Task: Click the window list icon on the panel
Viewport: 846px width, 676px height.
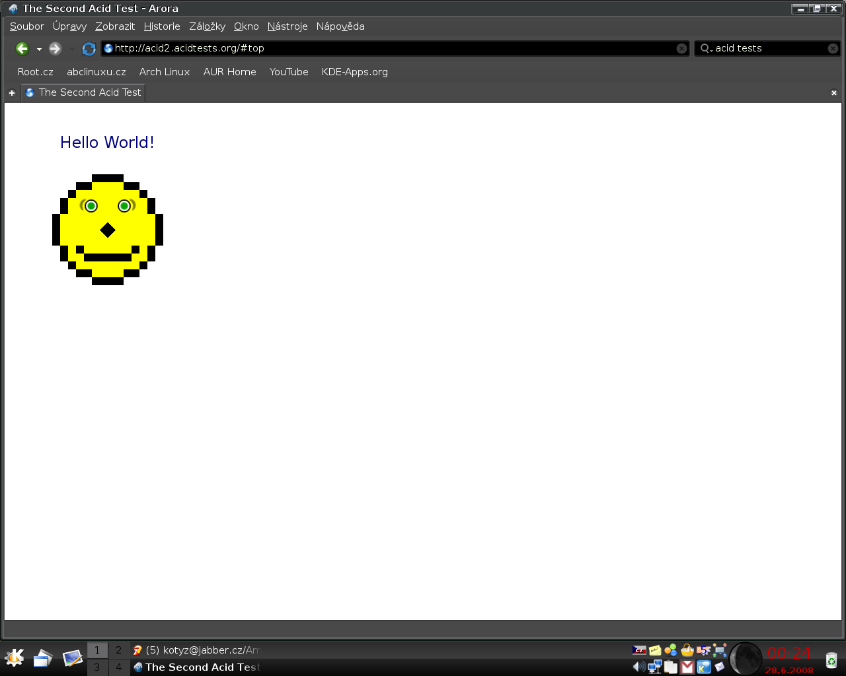Action: 43,658
